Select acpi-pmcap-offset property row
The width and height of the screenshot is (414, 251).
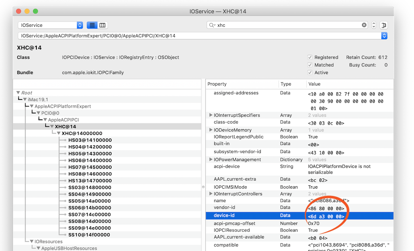300,223
